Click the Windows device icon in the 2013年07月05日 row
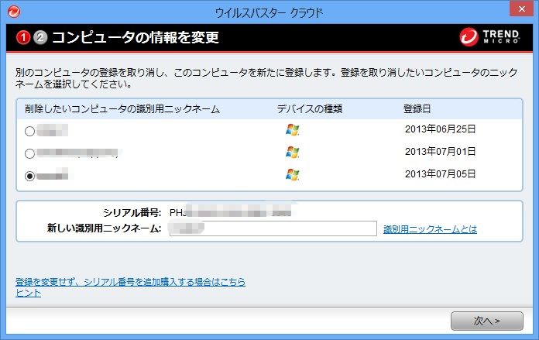 293,174
